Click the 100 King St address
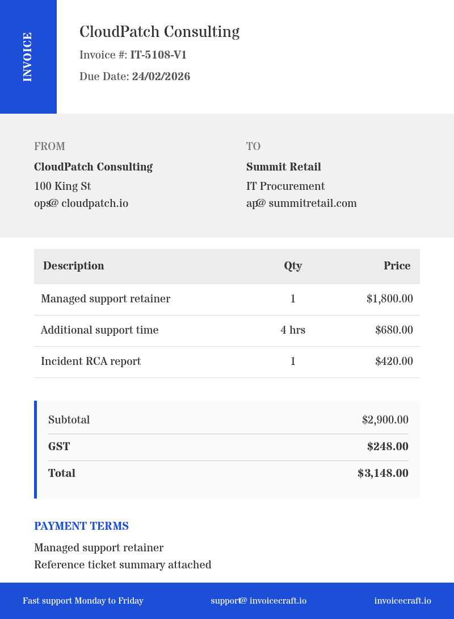The image size is (454, 619). pyautogui.click(x=62, y=186)
